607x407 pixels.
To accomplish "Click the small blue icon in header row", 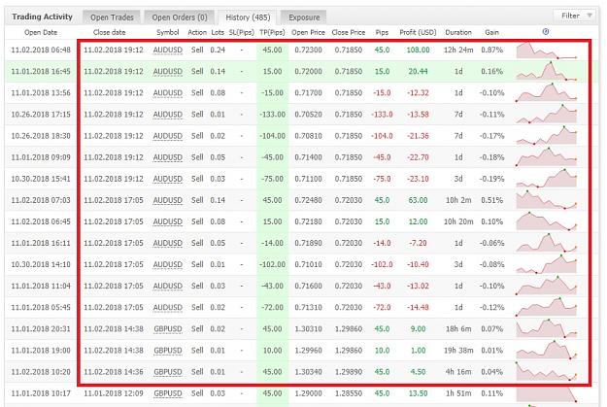I will click(546, 32).
